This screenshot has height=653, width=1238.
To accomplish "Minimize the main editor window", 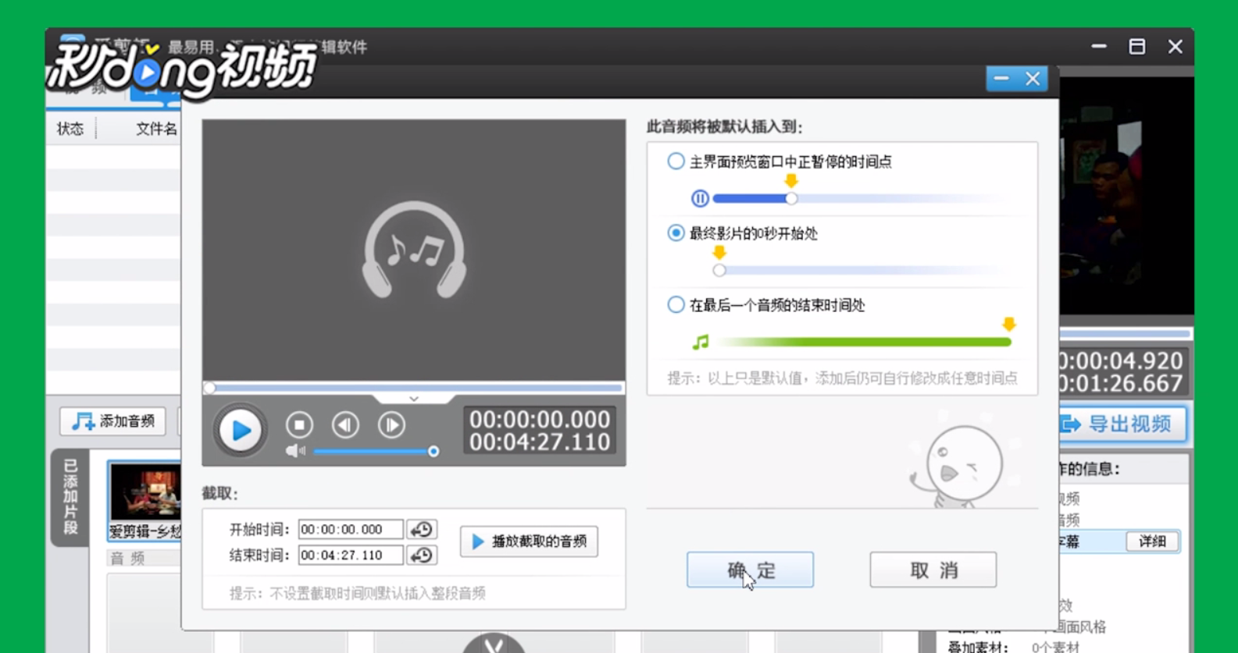I will [1099, 47].
